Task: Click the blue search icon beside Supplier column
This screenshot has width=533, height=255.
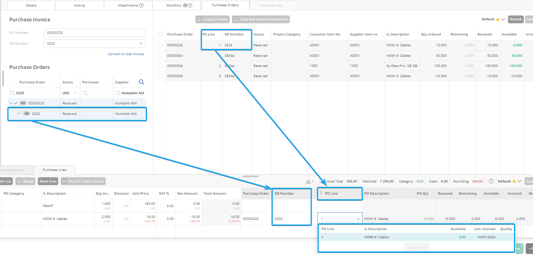Action: click(x=141, y=82)
